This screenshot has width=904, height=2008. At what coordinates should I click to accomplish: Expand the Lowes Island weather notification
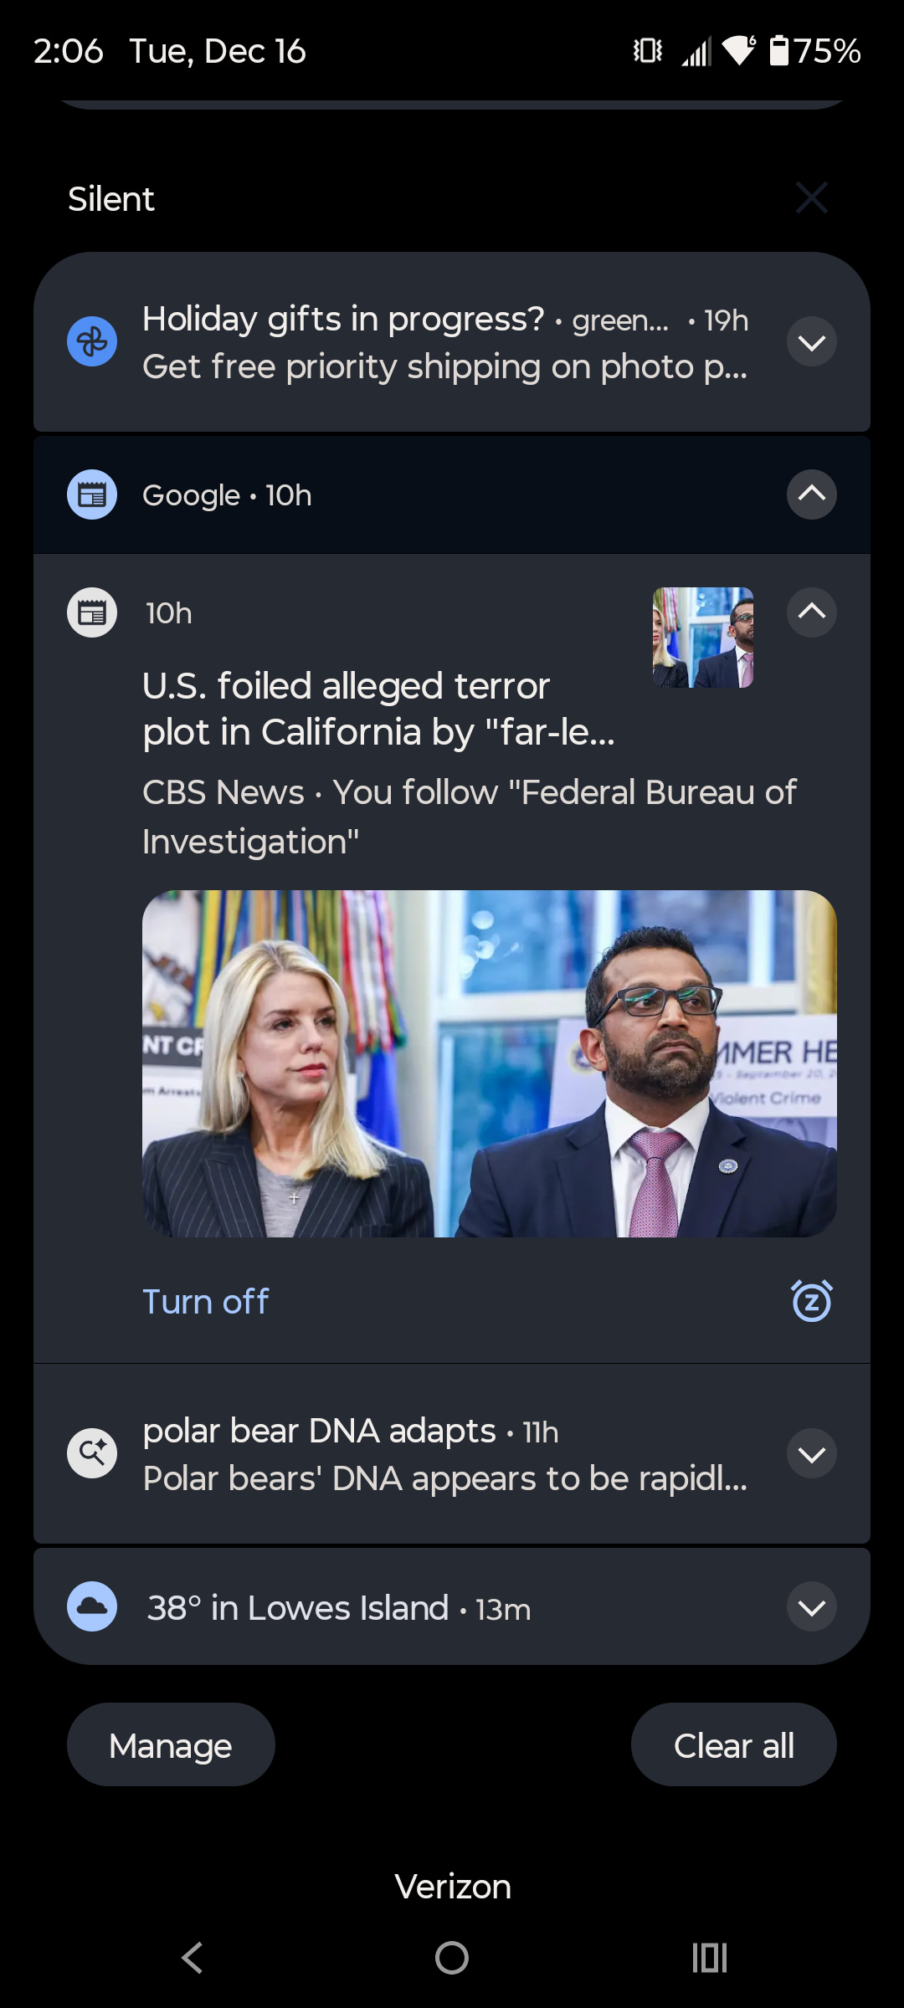click(x=811, y=1607)
